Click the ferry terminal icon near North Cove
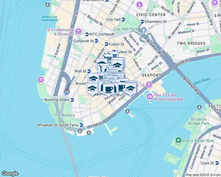 pyautogui.click(x=48, y=5)
